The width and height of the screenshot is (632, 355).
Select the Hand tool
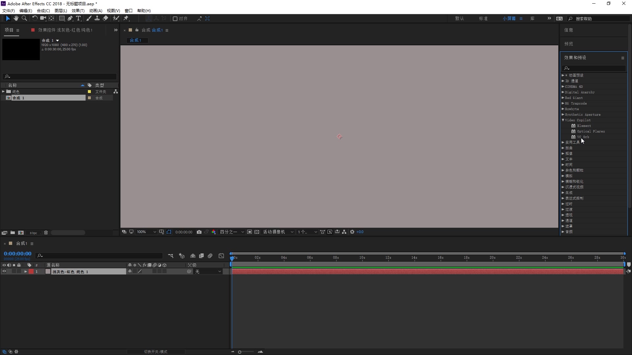tap(16, 18)
